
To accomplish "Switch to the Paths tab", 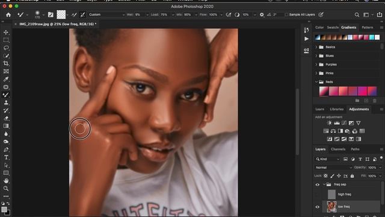I will pyautogui.click(x=355, y=149).
